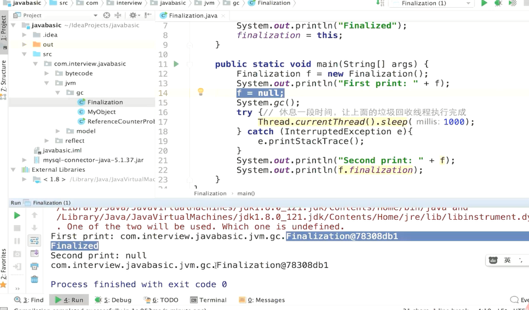This screenshot has width=529, height=310.
Task: Click the exit icon in Run panel
Action: point(17,266)
